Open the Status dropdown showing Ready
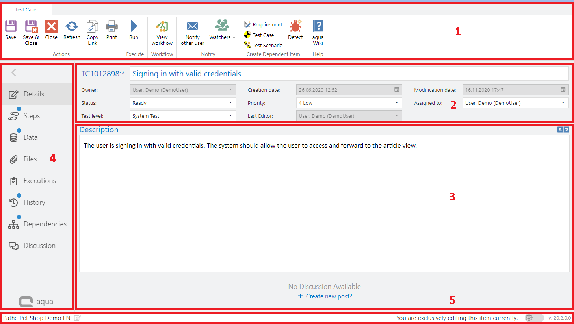This screenshot has height=324, width=574. pyautogui.click(x=183, y=103)
